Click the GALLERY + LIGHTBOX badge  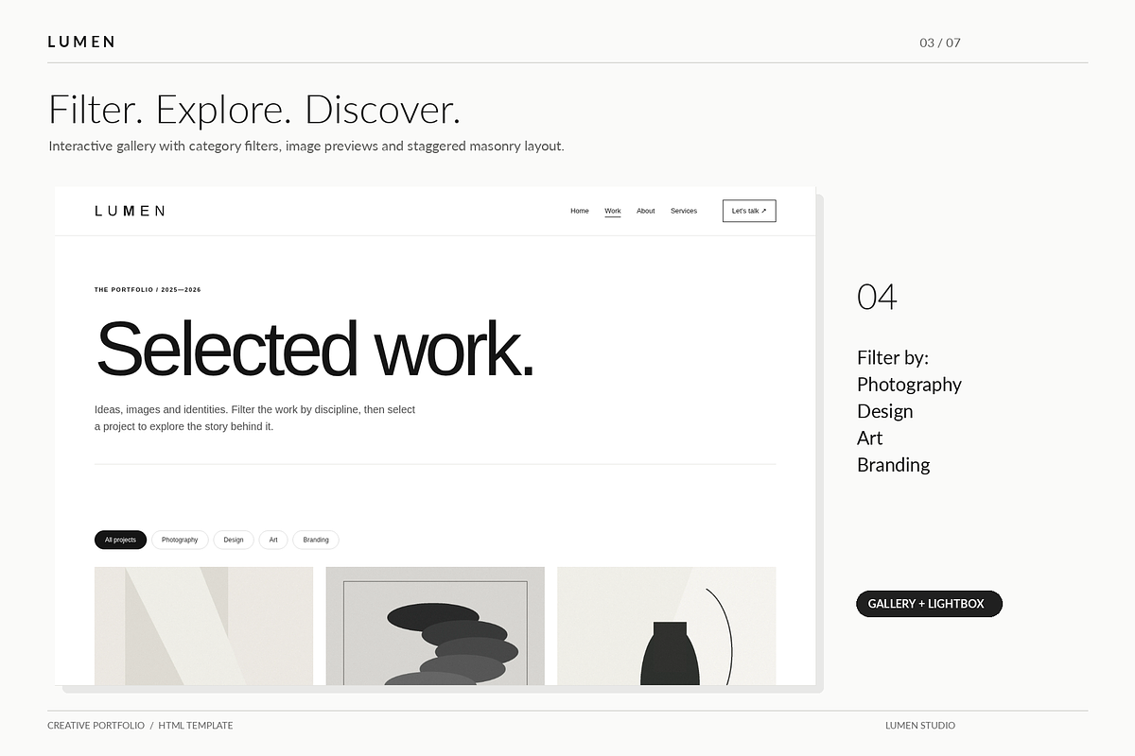[x=929, y=604]
